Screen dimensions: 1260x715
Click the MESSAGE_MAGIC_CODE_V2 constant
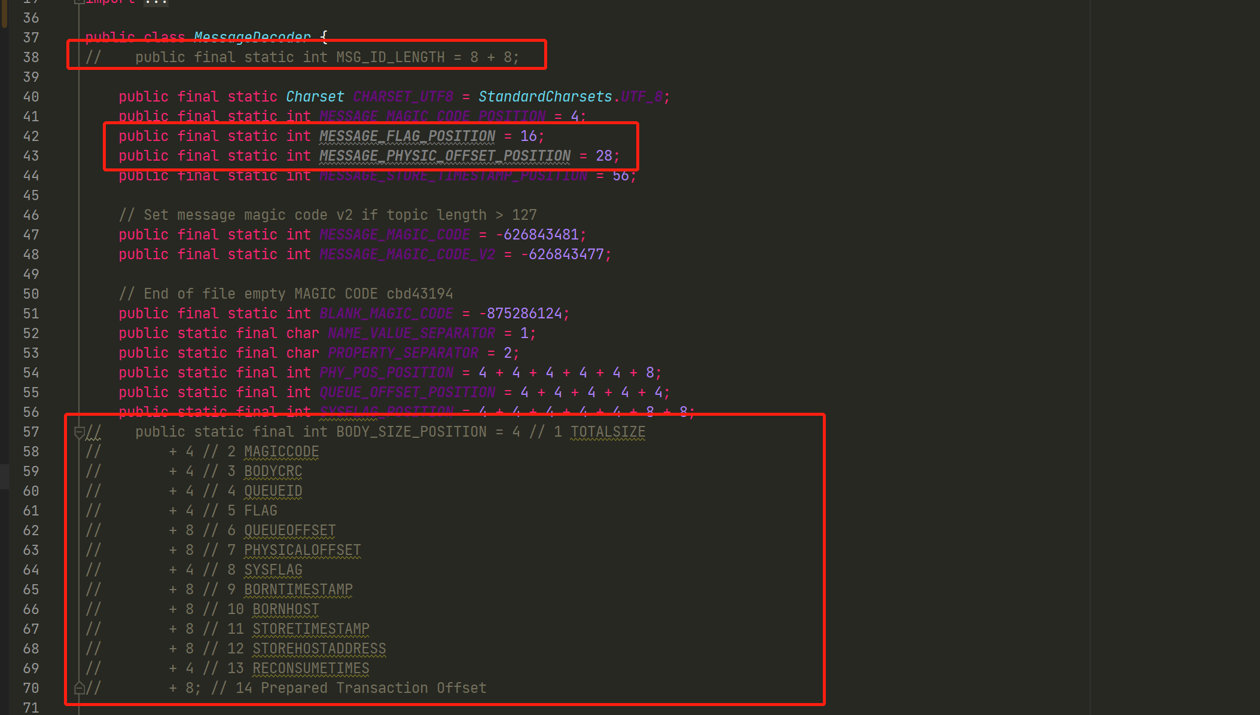click(407, 254)
